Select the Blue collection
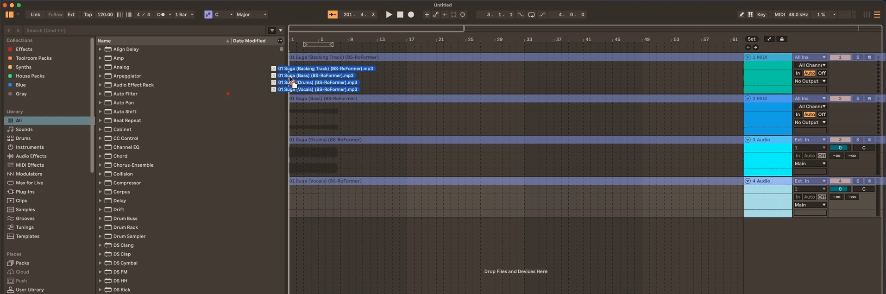The image size is (886, 294). click(21, 85)
